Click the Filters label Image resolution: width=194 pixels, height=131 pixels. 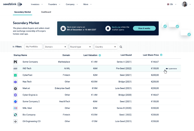[18, 46]
